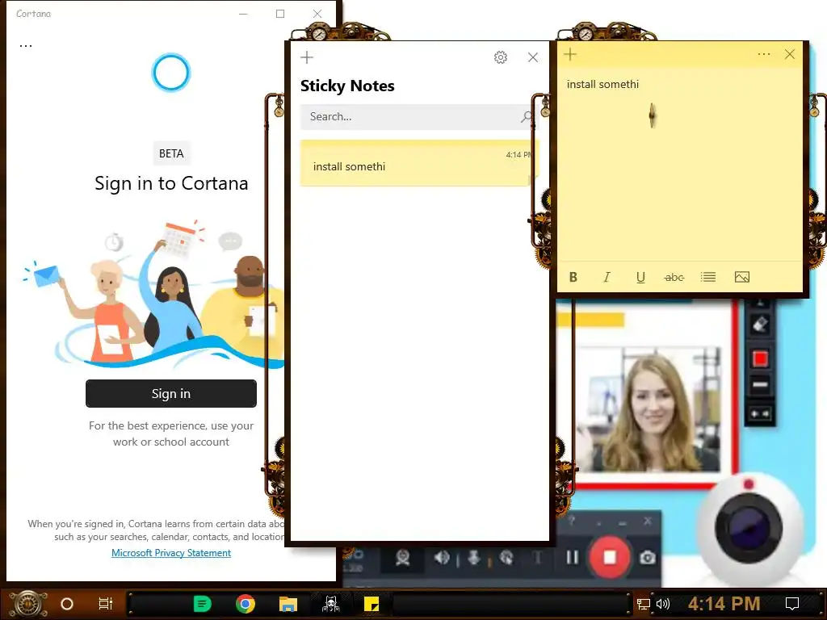Open the Microsoft Privacy Statement link

click(171, 552)
